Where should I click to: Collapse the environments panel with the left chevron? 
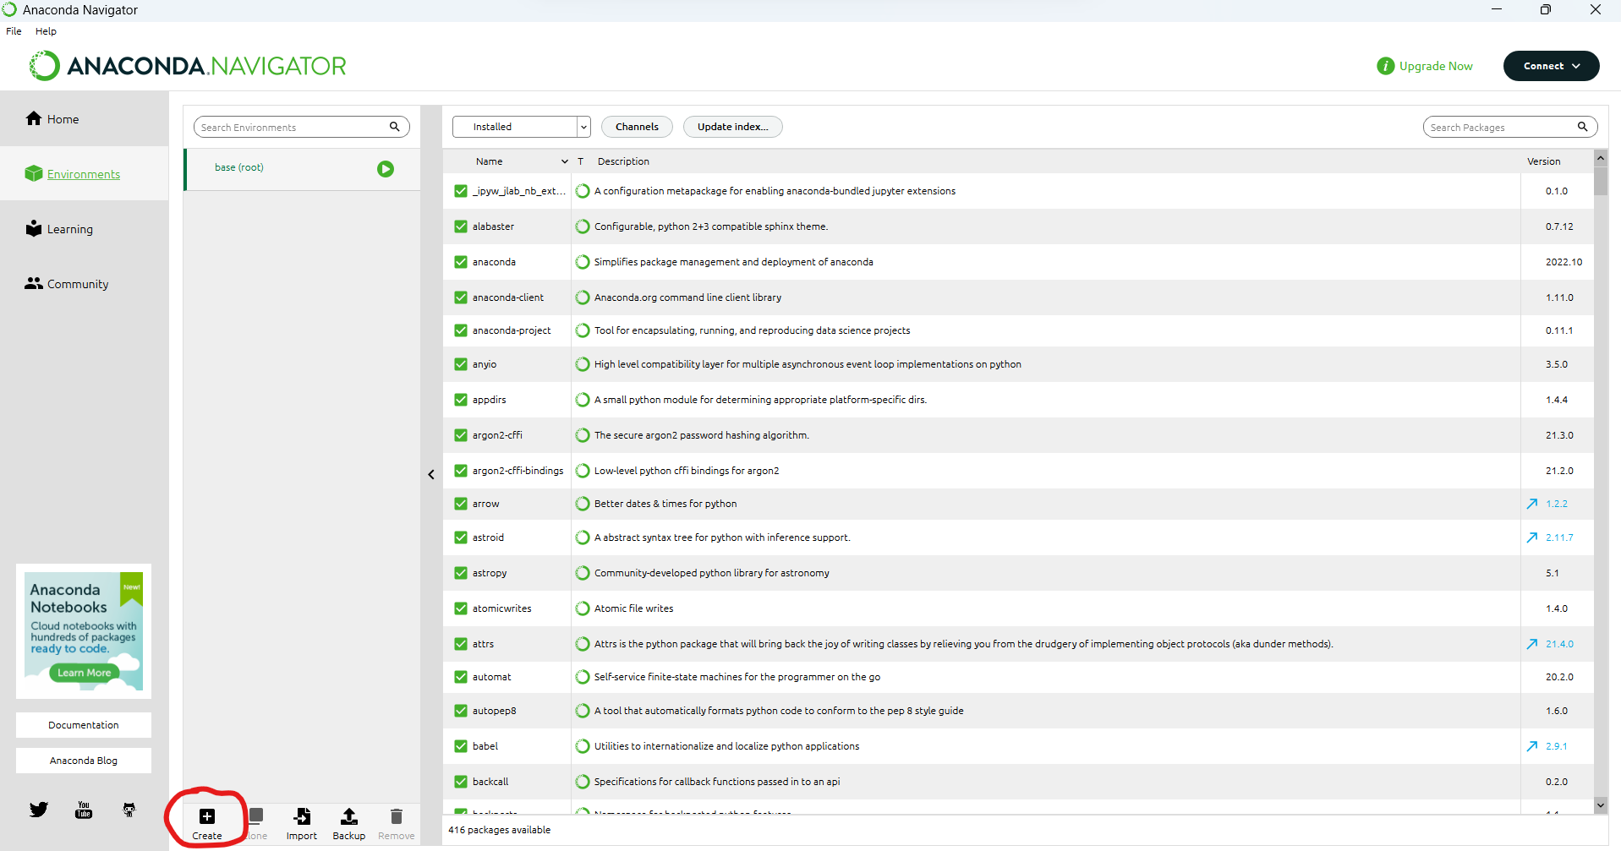(x=431, y=475)
